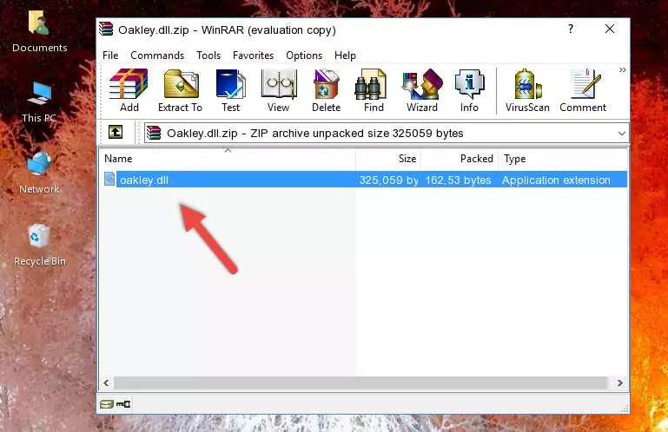
Task: Click the Application extension type cell
Action: [x=556, y=180]
